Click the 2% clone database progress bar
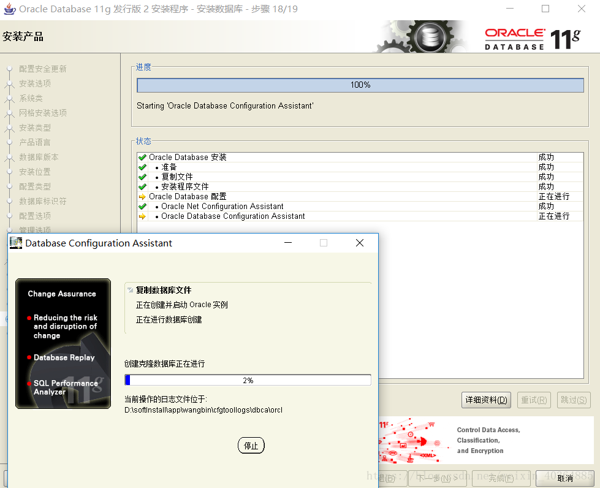The height and width of the screenshot is (488, 600). pos(248,380)
